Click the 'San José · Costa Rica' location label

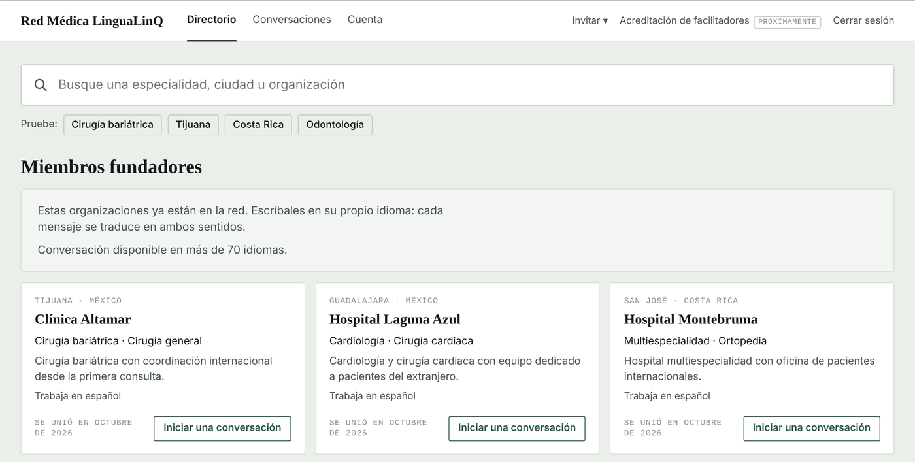point(681,301)
